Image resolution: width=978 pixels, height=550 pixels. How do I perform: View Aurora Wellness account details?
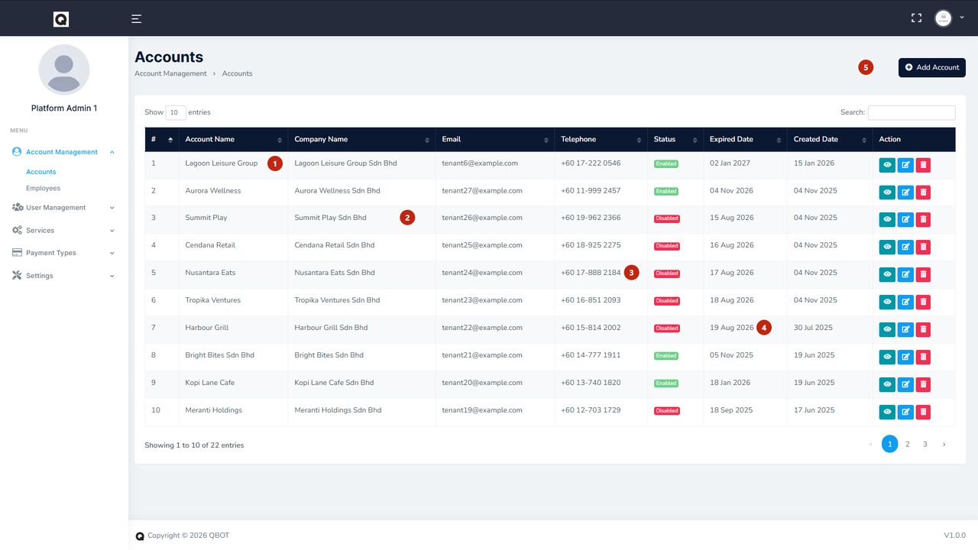pos(887,192)
